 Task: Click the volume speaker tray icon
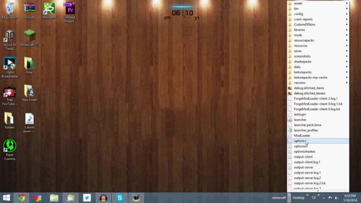(337, 198)
